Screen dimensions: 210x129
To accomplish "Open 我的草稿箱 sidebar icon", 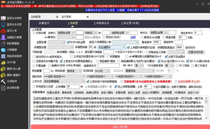I will pyautogui.click(x=3, y=44).
